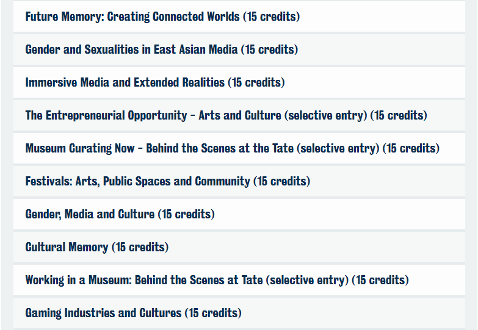Viewport: 478px width, 330px height.
Task: Open the Cultural Memory module row
Action: pos(239,247)
